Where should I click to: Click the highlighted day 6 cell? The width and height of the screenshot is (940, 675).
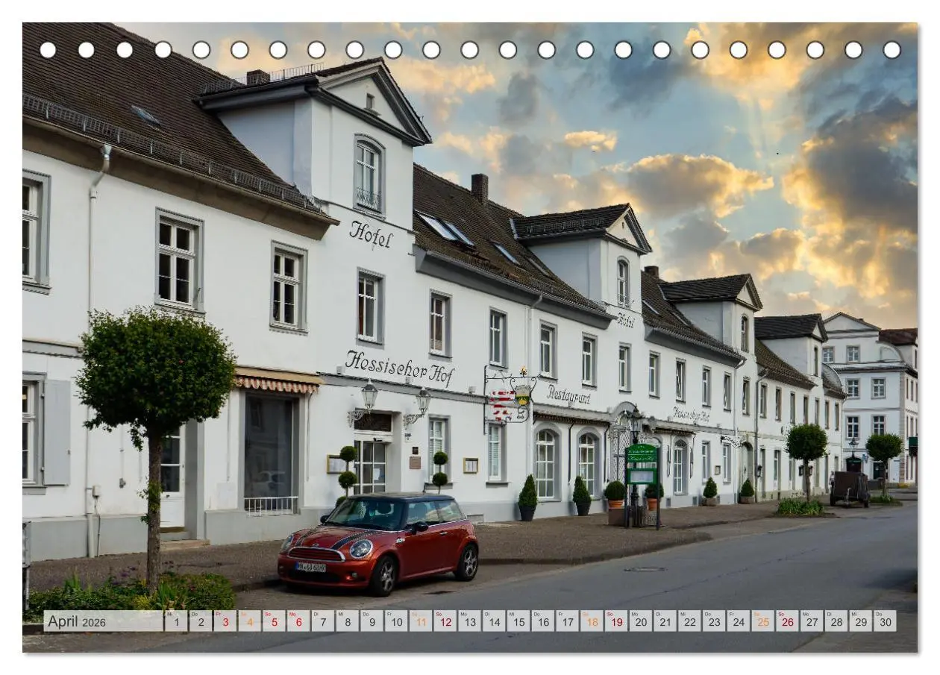pos(298,621)
